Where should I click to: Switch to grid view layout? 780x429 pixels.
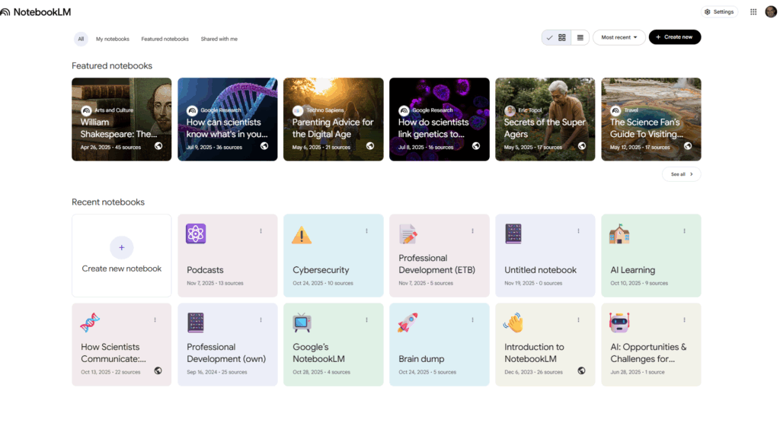pyautogui.click(x=562, y=37)
